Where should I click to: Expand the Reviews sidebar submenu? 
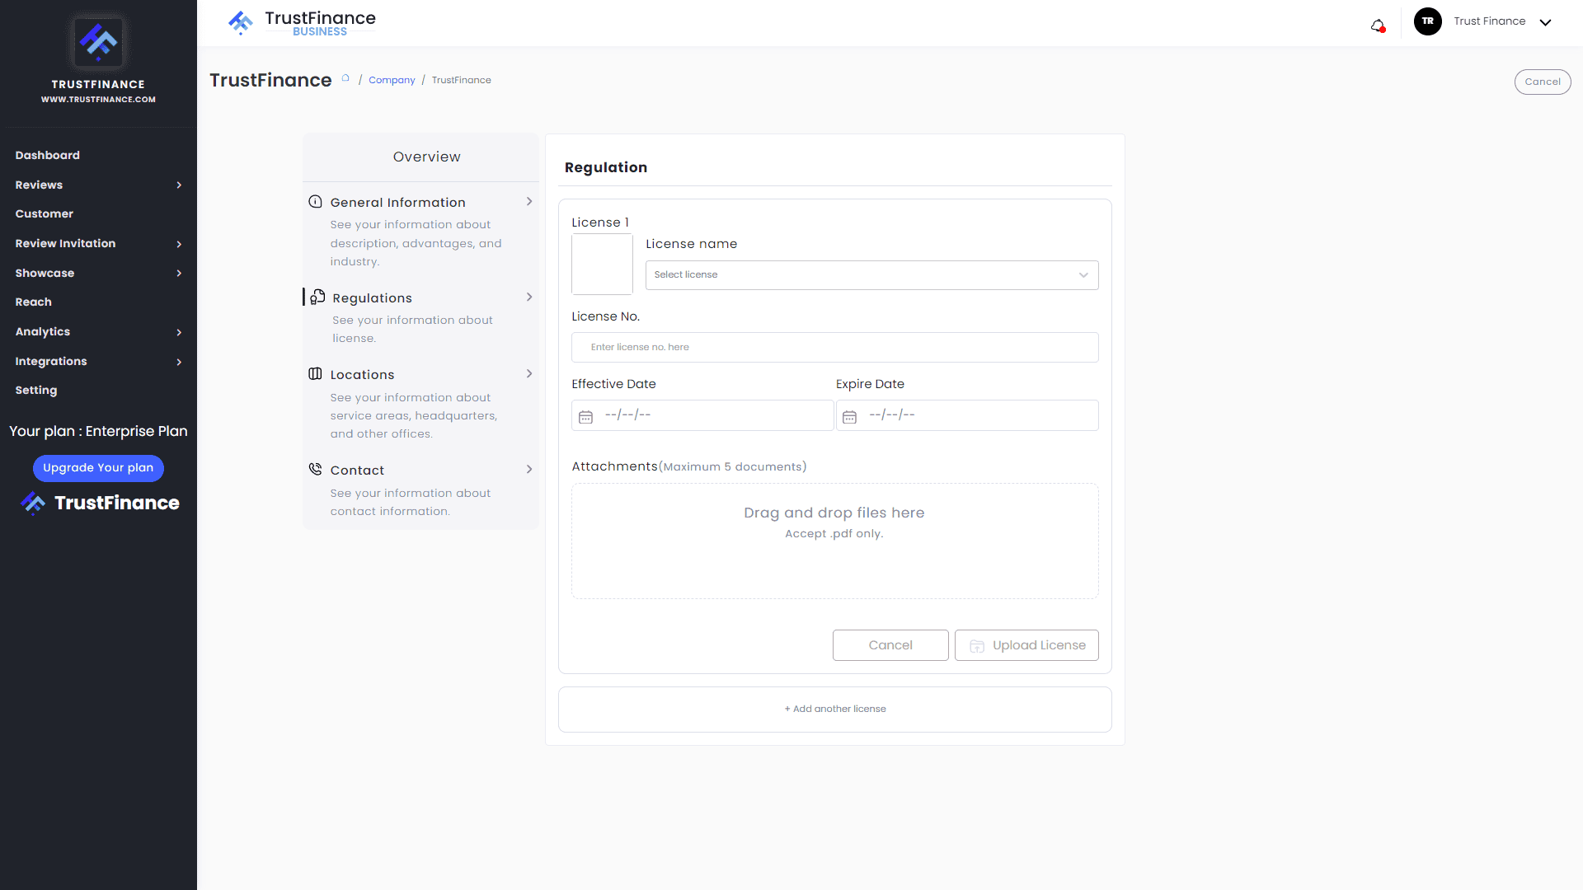click(179, 185)
